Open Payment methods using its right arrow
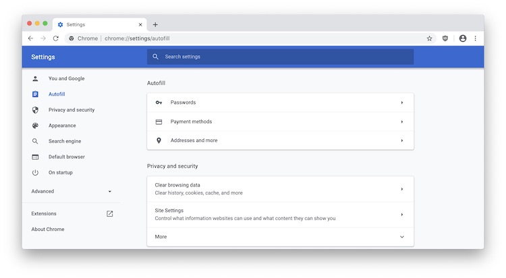 (402, 122)
